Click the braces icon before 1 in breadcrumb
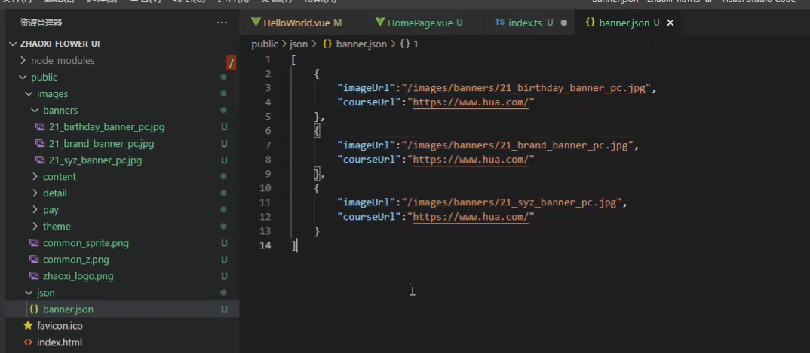This screenshot has height=353, width=810. 405,44
